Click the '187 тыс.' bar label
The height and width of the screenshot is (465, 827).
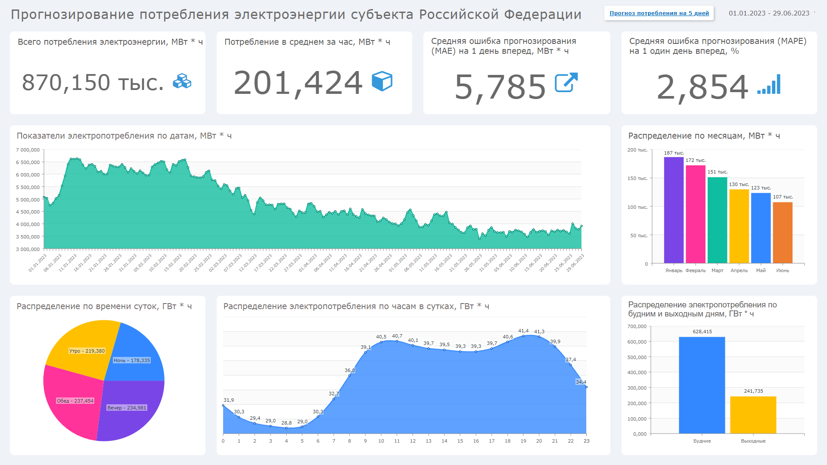coord(674,153)
